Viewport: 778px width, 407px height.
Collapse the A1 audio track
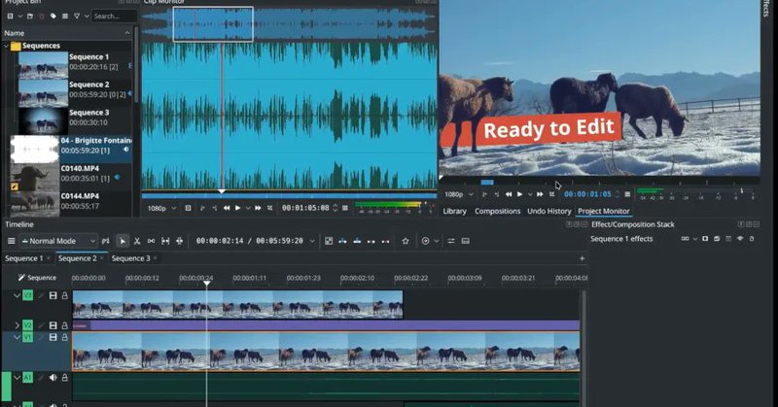[x=17, y=378]
